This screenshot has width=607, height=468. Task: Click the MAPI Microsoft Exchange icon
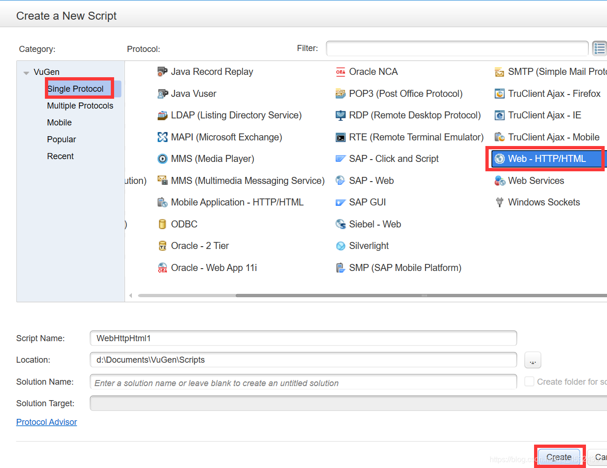click(162, 137)
